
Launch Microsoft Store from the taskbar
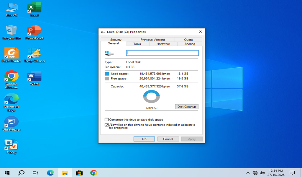(x=79, y=173)
